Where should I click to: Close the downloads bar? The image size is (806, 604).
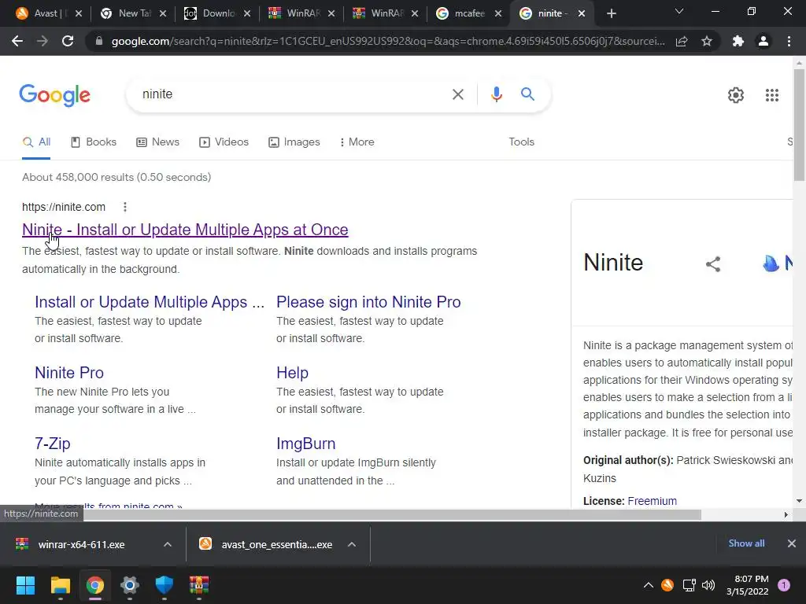tap(792, 543)
